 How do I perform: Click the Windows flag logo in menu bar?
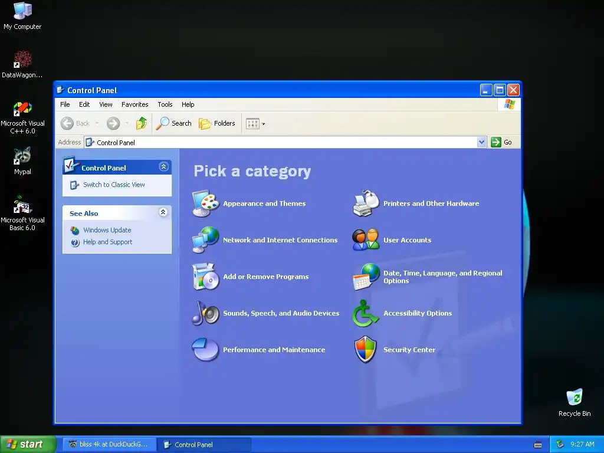[509, 104]
